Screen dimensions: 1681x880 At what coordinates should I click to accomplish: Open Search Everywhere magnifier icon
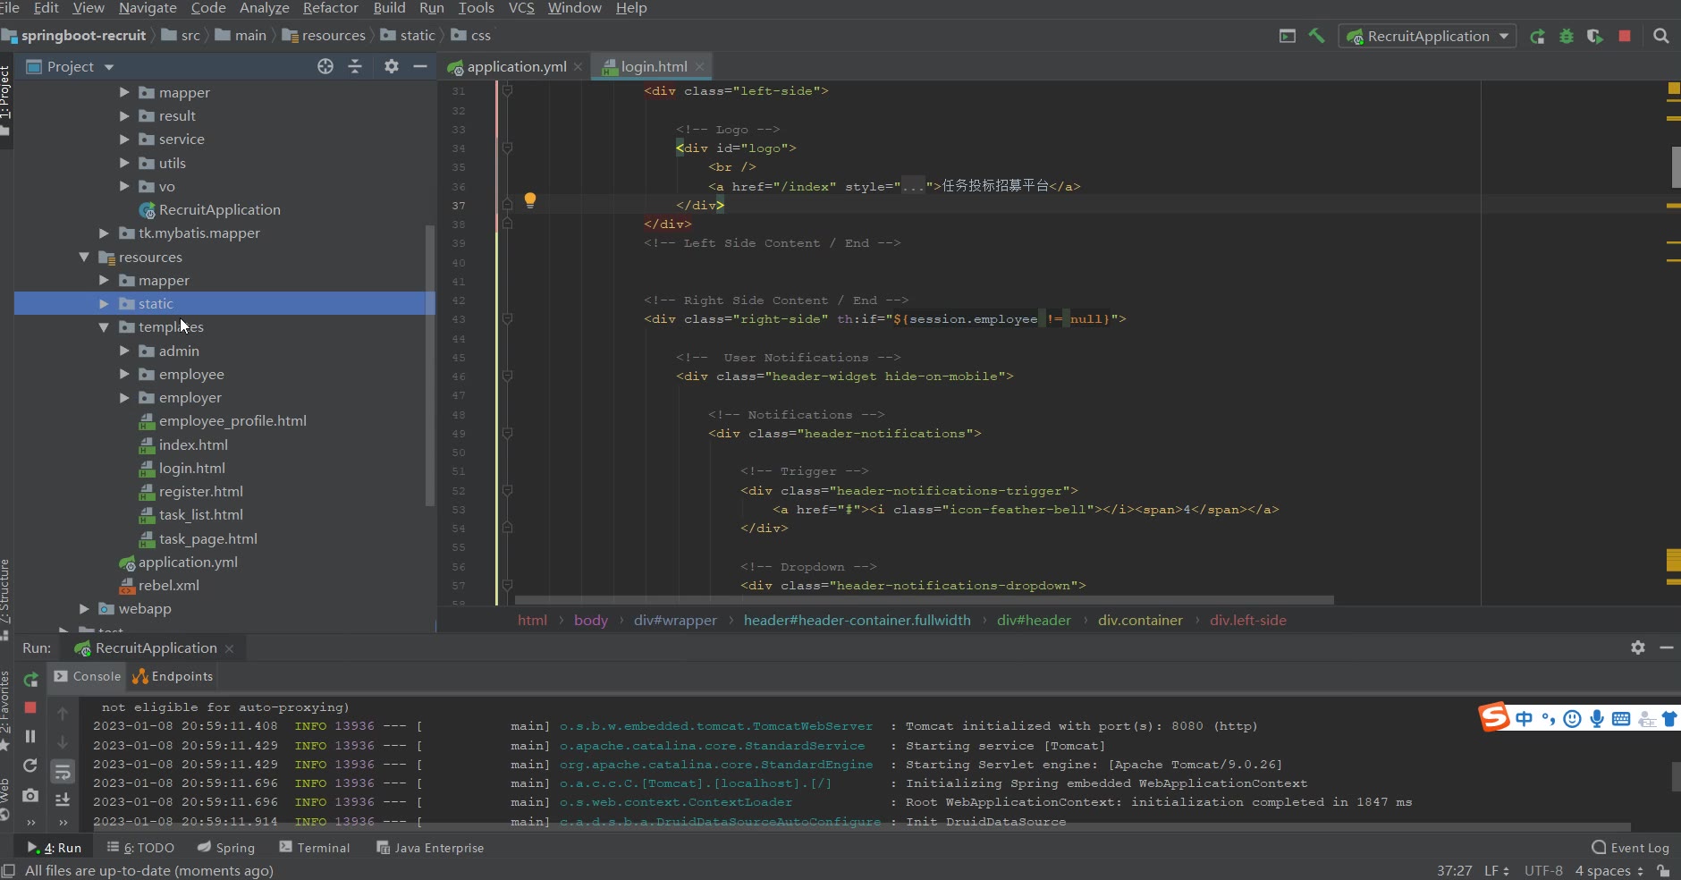(1661, 37)
